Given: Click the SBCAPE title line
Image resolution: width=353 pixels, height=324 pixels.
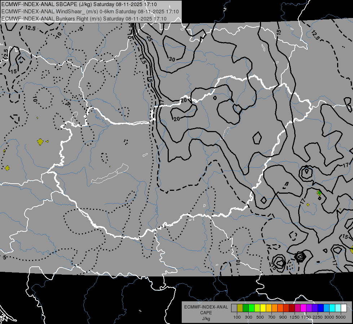Looking at the screenshot, I should (x=79, y=4).
